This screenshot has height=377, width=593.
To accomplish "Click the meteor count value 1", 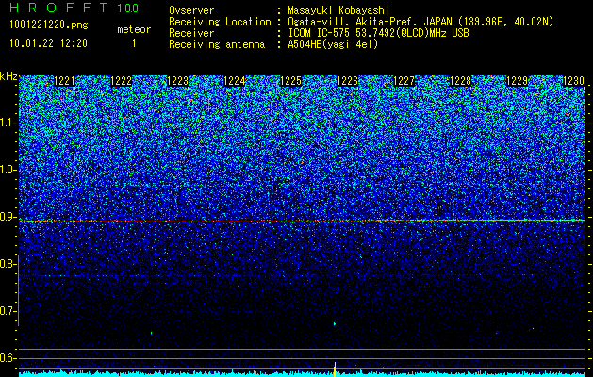I will [134, 43].
